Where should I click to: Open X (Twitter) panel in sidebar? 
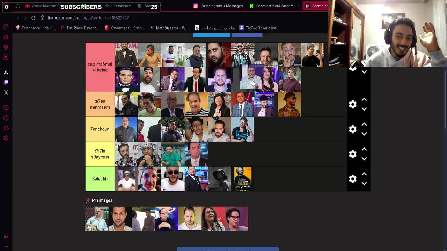(6, 92)
